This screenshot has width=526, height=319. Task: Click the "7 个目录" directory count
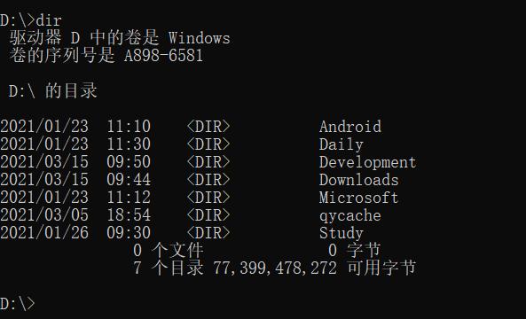[168, 268]
